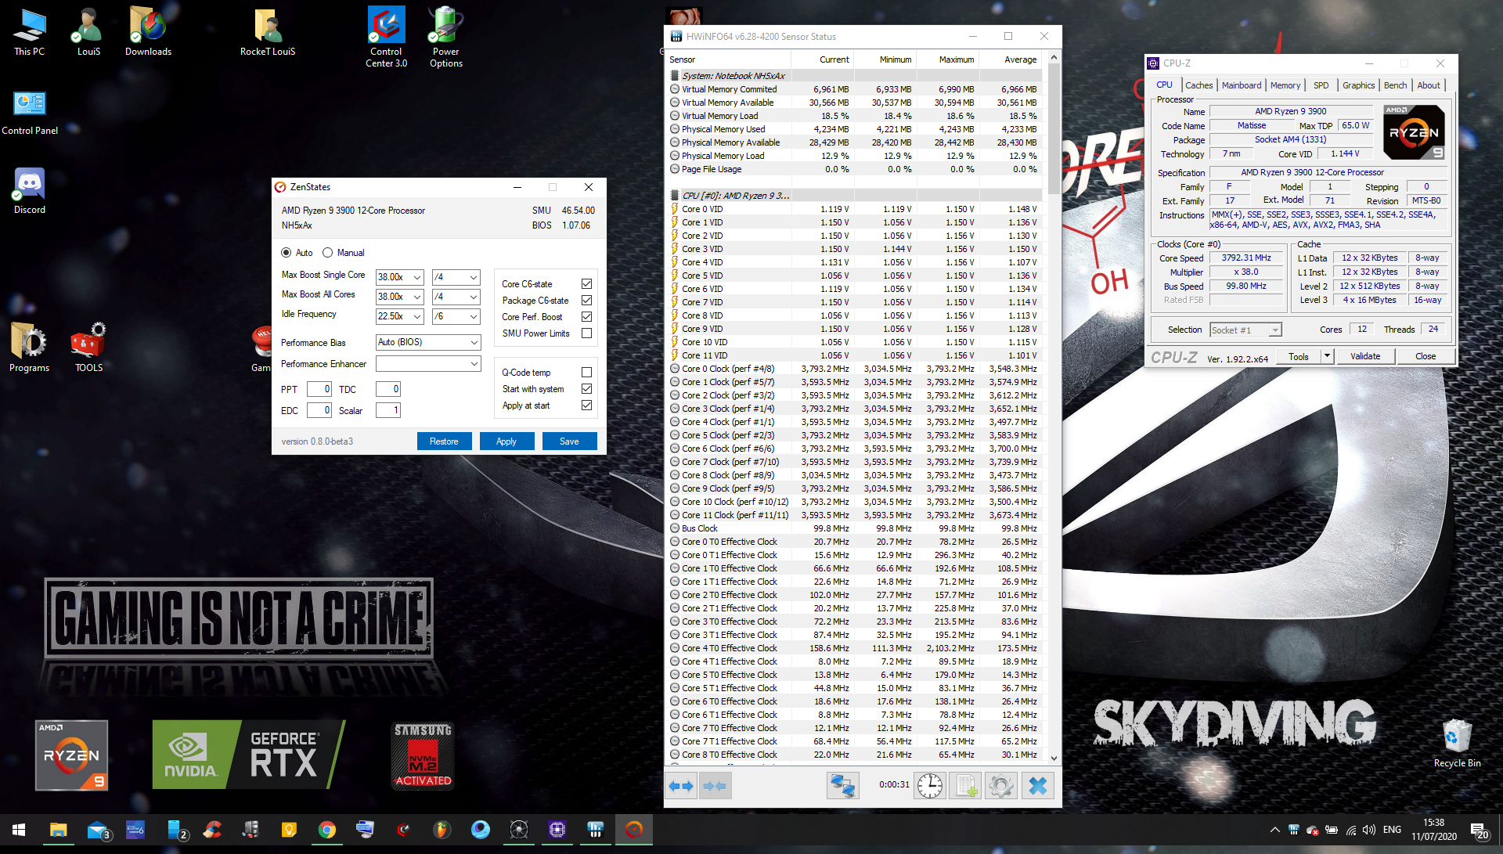Open Idle Frequency divider dropdown

pos(456,316)
